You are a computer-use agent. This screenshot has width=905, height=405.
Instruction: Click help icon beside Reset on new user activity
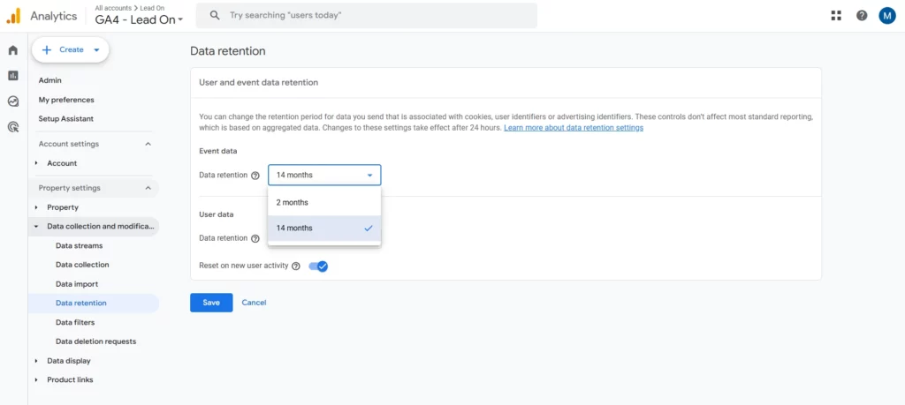pos(296,266)
